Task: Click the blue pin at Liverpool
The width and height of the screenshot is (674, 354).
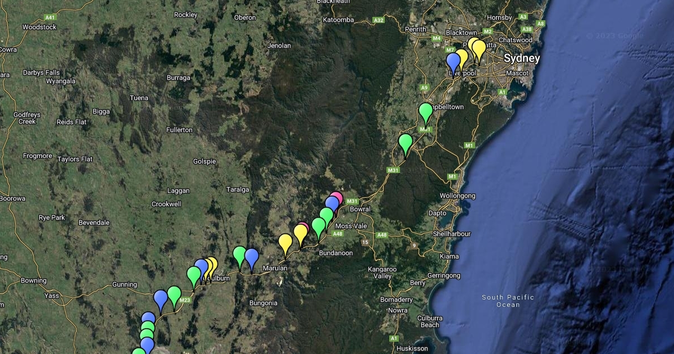Action: [453, 61]
